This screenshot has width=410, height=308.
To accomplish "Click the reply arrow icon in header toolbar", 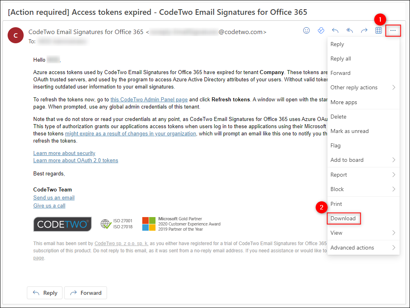I will (335, 30).
